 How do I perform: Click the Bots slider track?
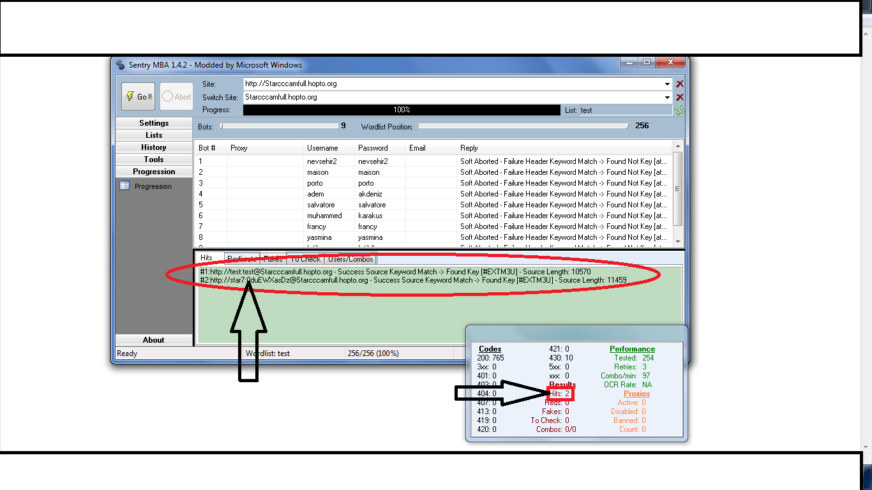point(279,126)
